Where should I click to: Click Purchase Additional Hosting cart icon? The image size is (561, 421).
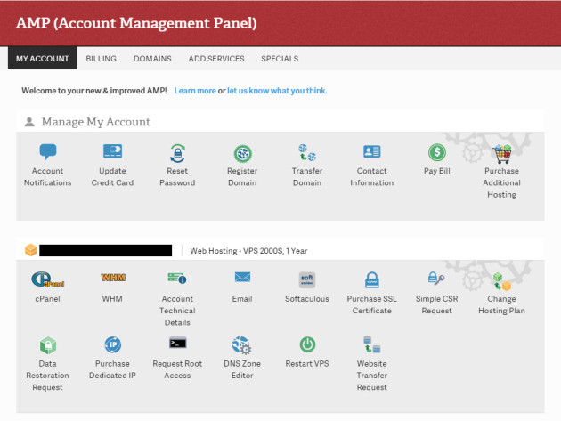[x=502, y=154]
